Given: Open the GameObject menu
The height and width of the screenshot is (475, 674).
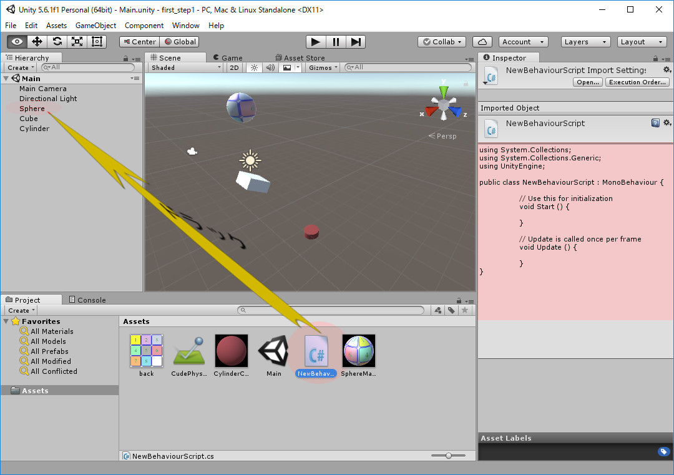Looking at the screenshot, I should [95, 26].
